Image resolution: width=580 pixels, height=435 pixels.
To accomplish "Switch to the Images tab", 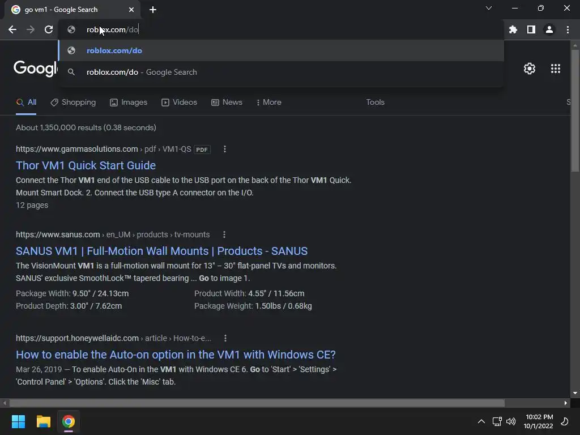I will (x=129, y=103).
